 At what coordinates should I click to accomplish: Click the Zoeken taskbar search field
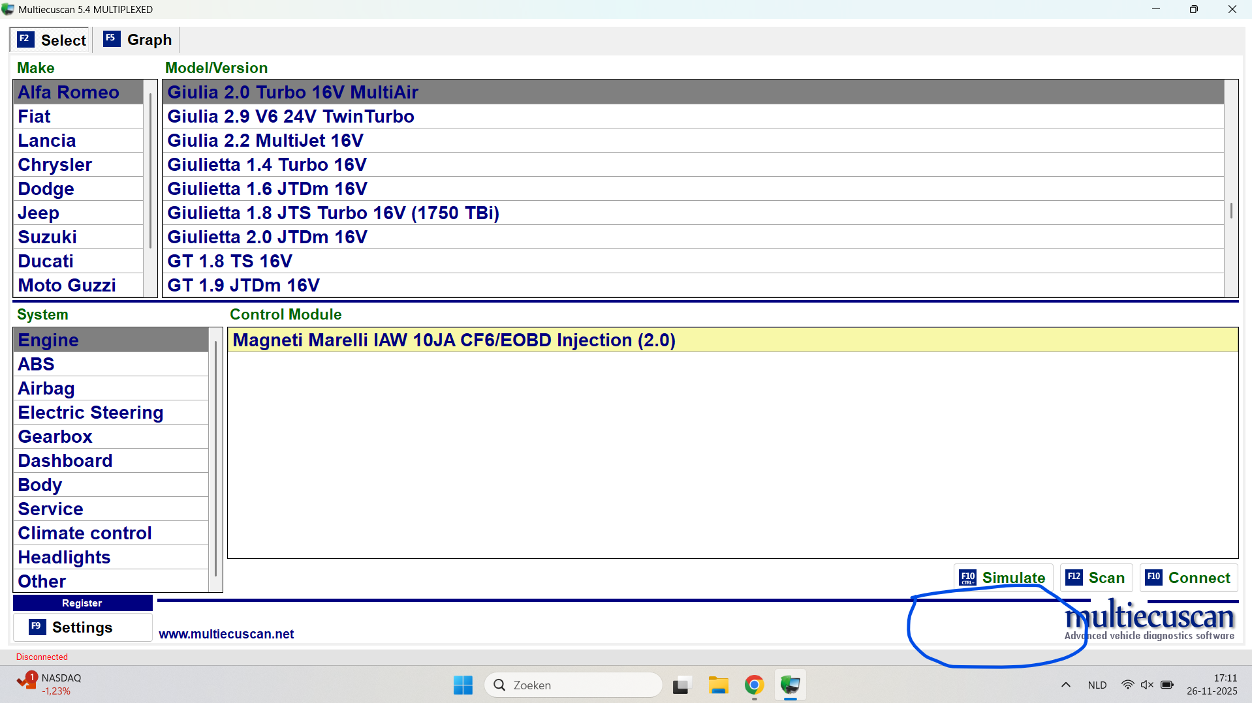[x=574, y=685]
